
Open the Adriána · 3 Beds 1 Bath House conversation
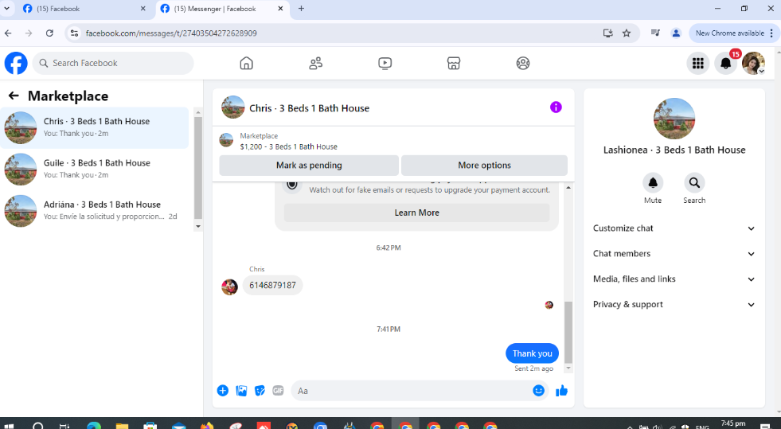95,210
